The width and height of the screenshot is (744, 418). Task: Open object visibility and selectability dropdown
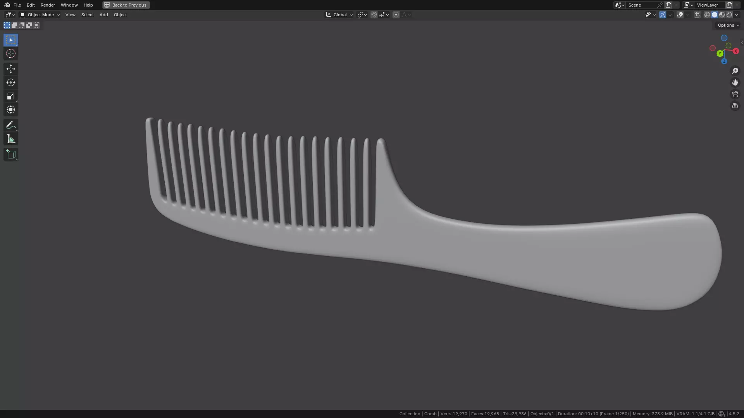click(650, 15)
